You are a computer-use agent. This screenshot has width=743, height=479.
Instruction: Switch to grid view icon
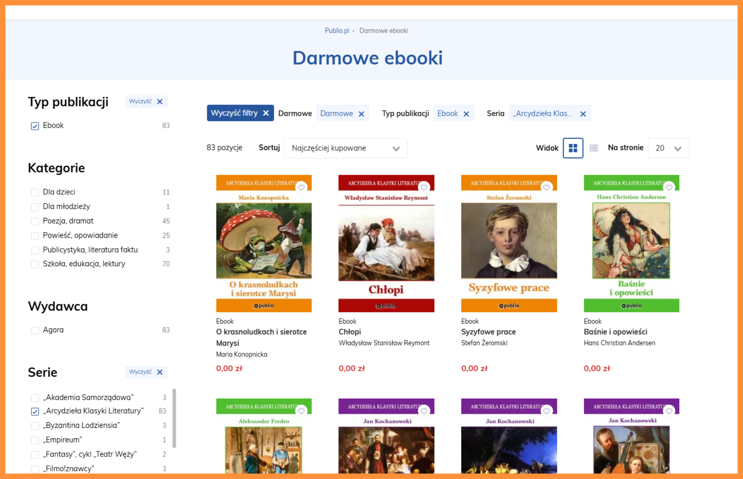(x=573, y=148)
